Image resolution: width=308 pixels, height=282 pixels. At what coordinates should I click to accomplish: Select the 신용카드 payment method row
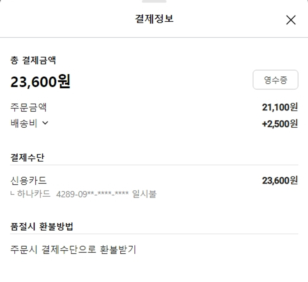tap(28, 181)
